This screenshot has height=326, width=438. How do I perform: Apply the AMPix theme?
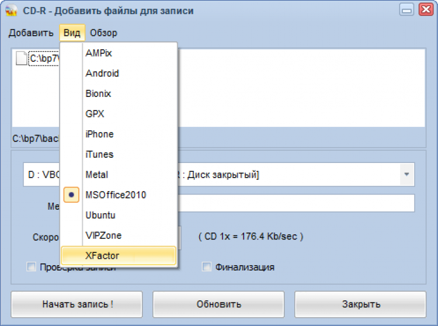pyautogui.click(x=99, y=53)
